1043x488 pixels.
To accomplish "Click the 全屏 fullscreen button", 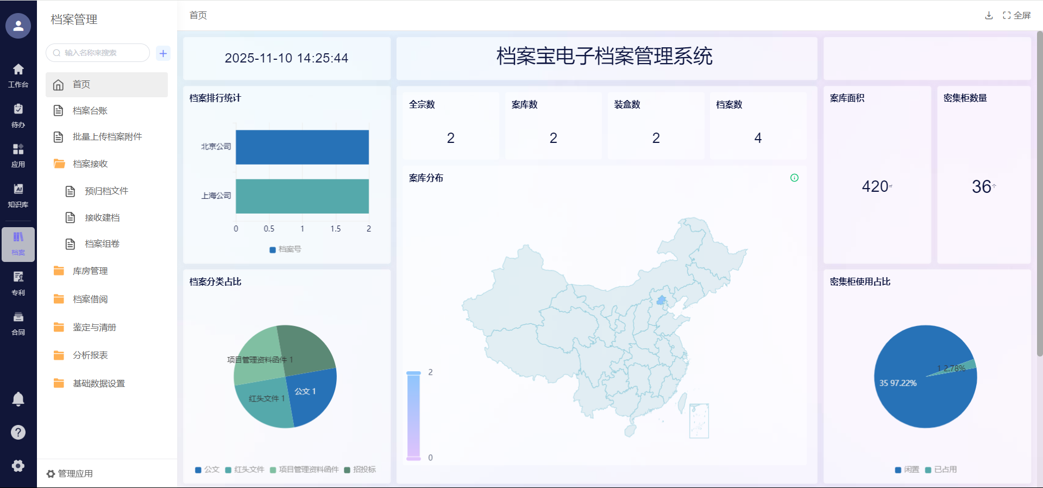I will coord(1017,15).
